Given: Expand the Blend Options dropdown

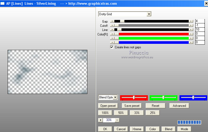Looking at the screenshot, I should pyautogui.click(x=115, y=97).
